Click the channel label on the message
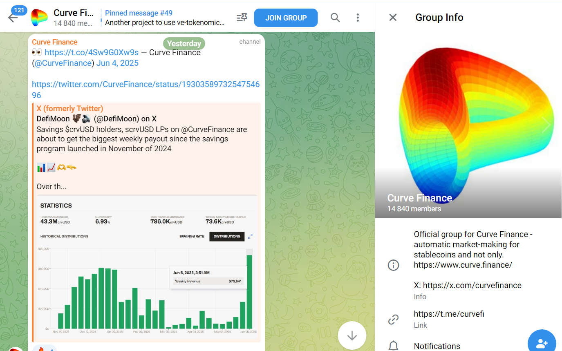 pyautogui.click(x=250, y=42)
